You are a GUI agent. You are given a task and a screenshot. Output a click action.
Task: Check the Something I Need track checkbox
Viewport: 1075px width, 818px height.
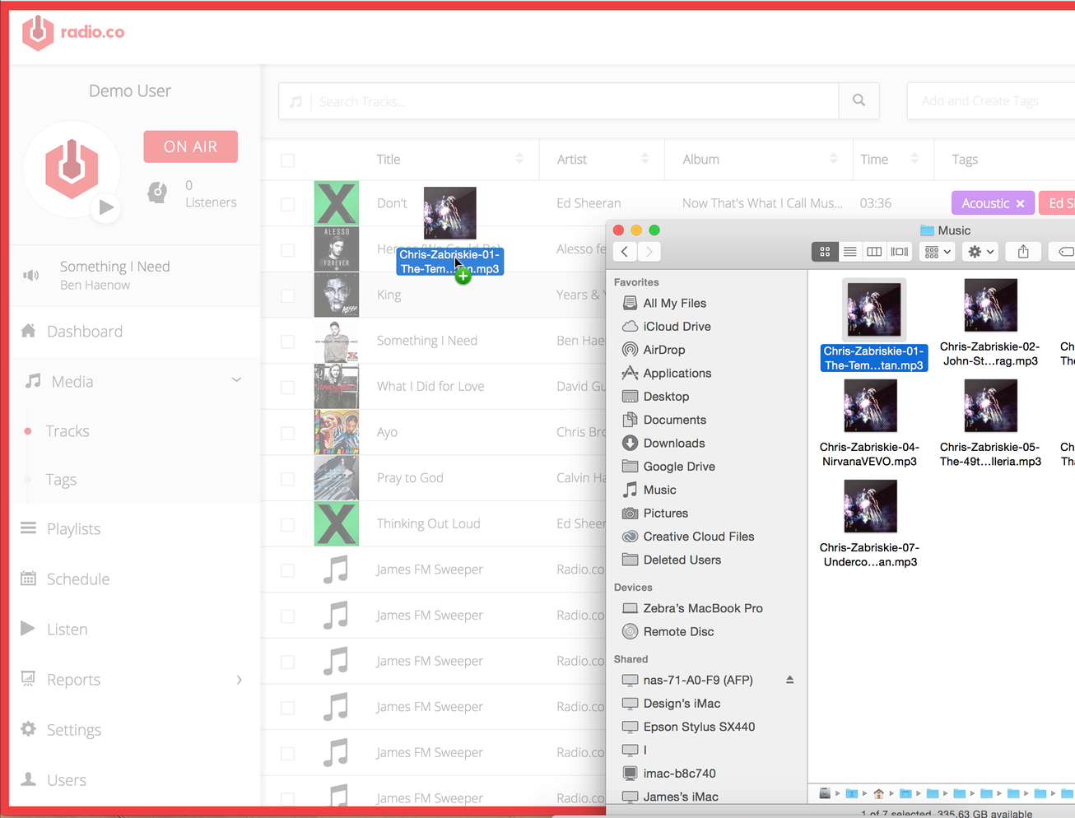[x=287, y=341]
